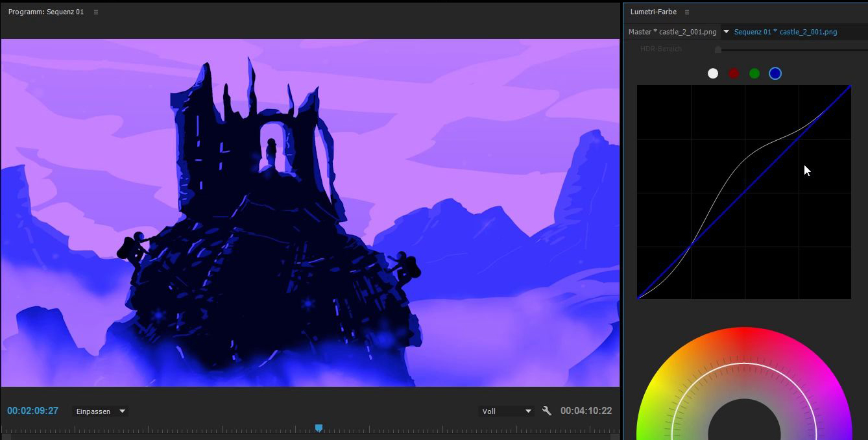Select the red curve channel
The width and height of the screenshot is (868, 440).
coord(734,73)
